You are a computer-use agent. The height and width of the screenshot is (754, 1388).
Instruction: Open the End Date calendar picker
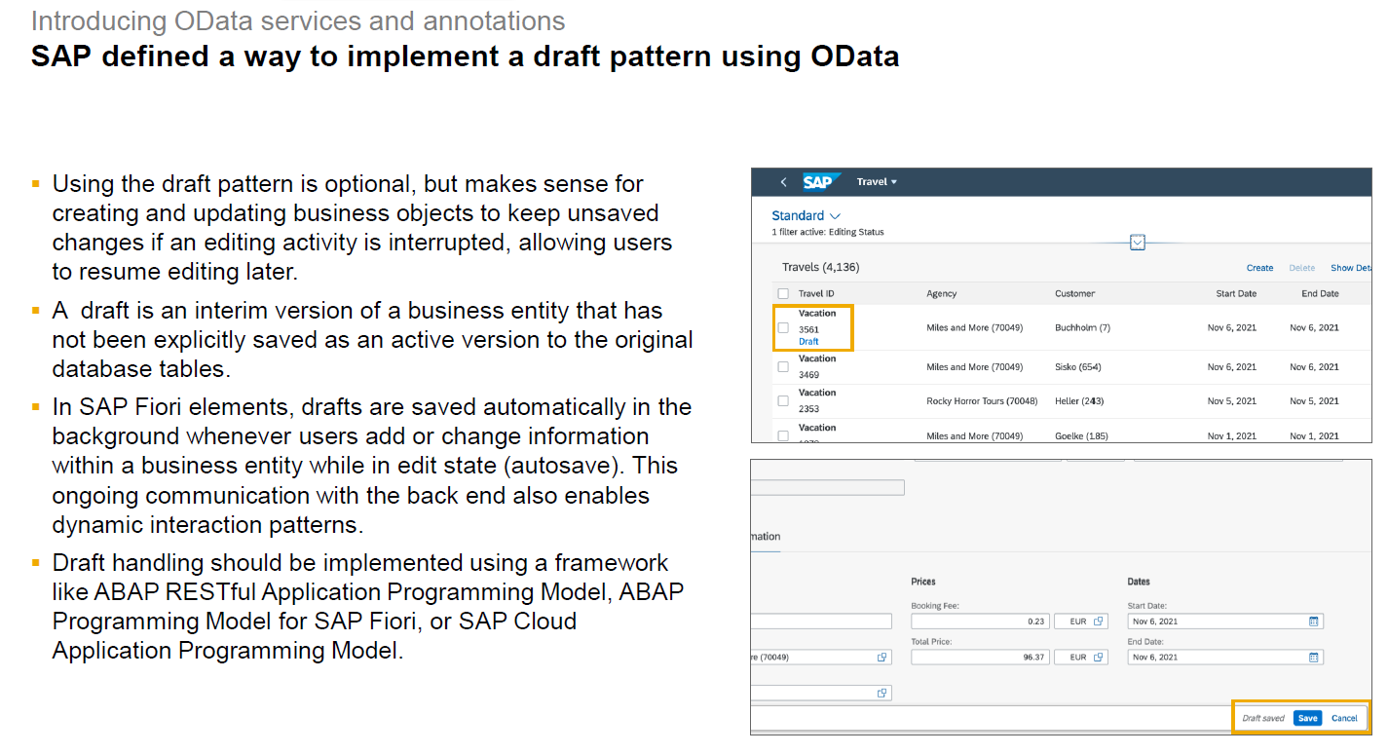tap(1313, 658)
